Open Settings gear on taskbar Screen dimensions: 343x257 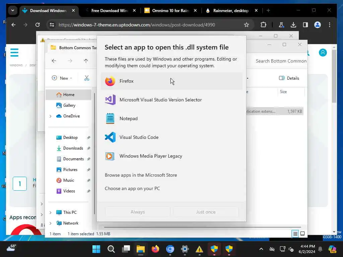tap(185, 249)
